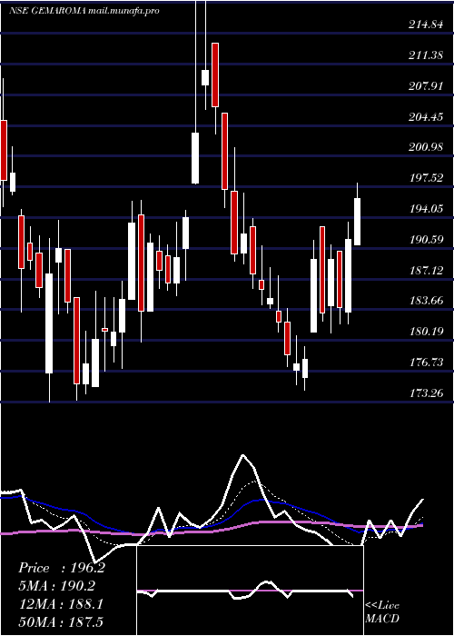Click the 207.91 price axis label
The image size is (454, 636).
click(x=426, y=86)
